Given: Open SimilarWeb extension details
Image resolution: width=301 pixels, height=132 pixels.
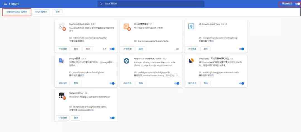Looking at the screenshot, I should (x=192, y=83).
